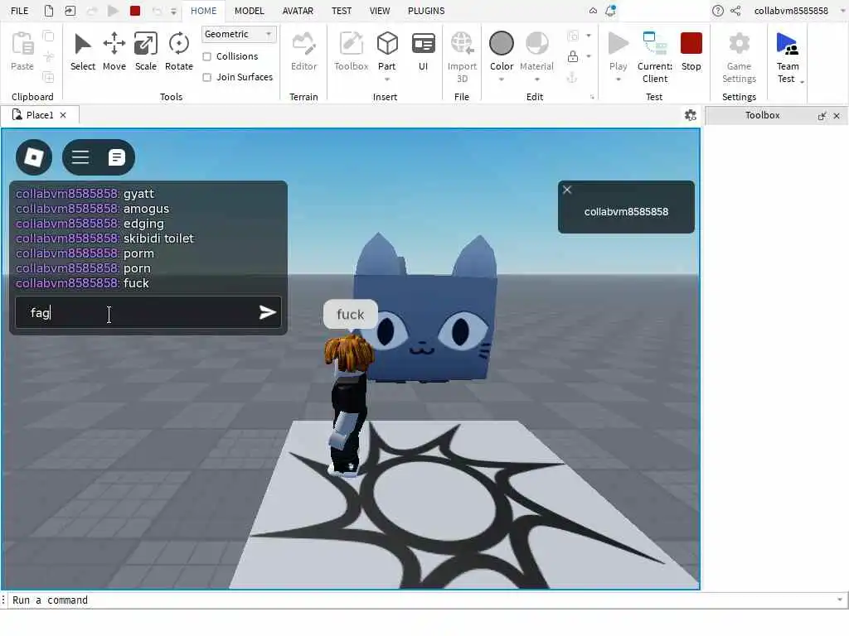
Task: Switch to the VIEW ribbon tab
Action: coord(380,11)
